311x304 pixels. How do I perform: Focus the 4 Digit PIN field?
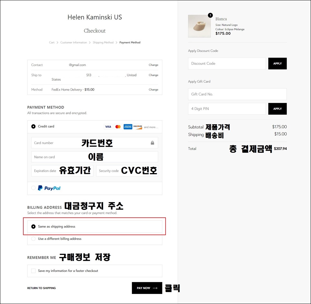point(227,108)
